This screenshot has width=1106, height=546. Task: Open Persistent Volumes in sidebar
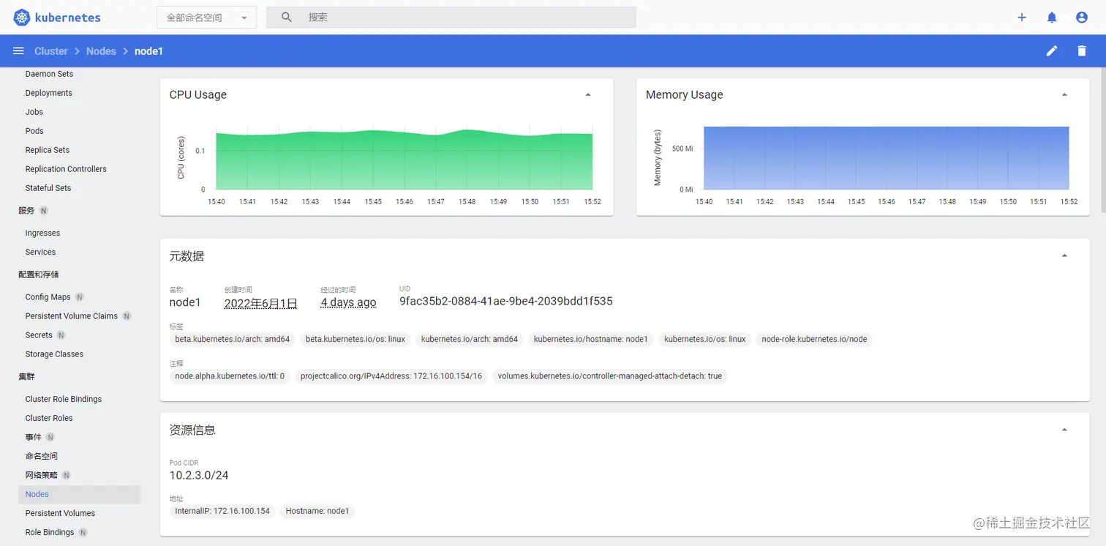coord(60,513)
